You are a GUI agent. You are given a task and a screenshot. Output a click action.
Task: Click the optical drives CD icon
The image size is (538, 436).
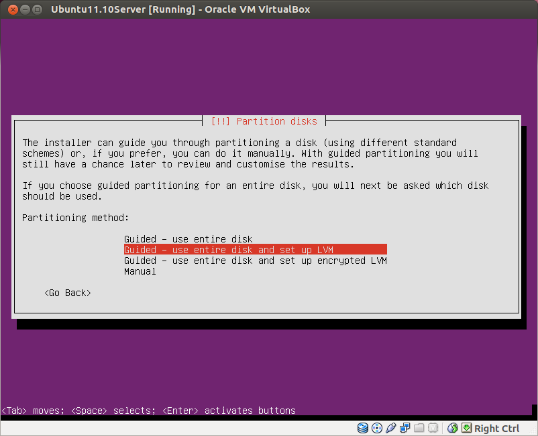[x=376, y=428]
